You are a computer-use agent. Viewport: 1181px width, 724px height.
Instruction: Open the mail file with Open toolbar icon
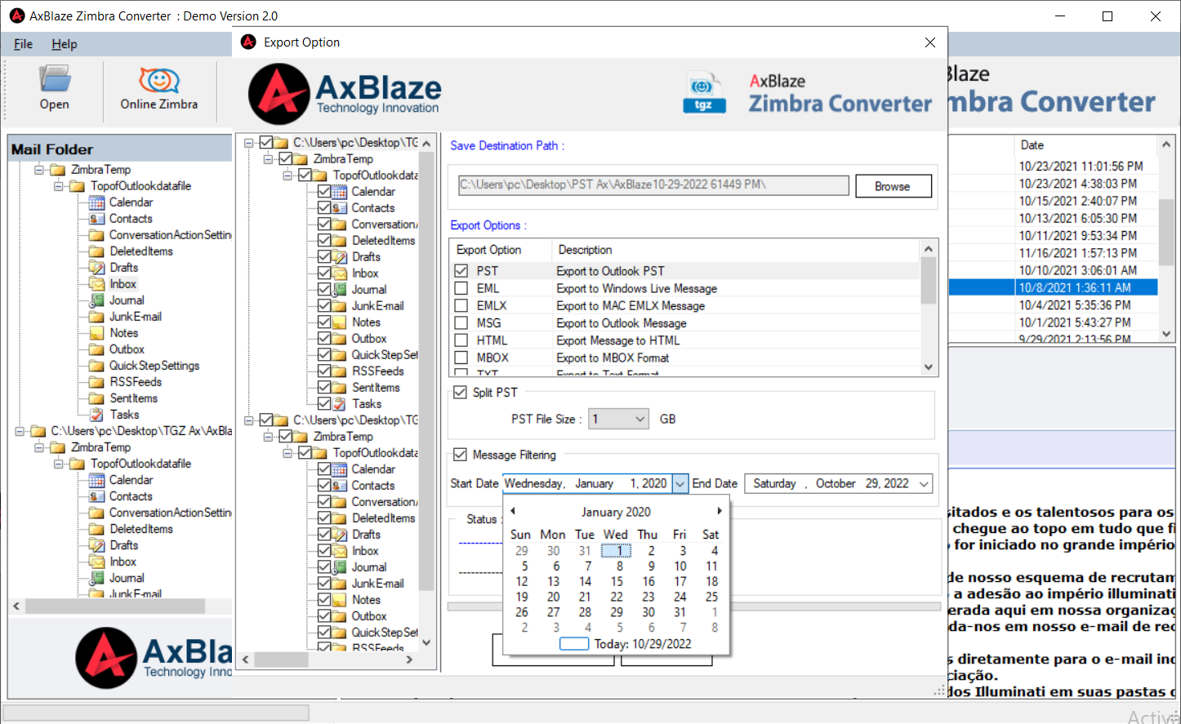[54, 87]
